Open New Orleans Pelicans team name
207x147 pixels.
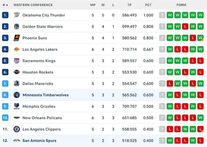click(x=42, y=118)
